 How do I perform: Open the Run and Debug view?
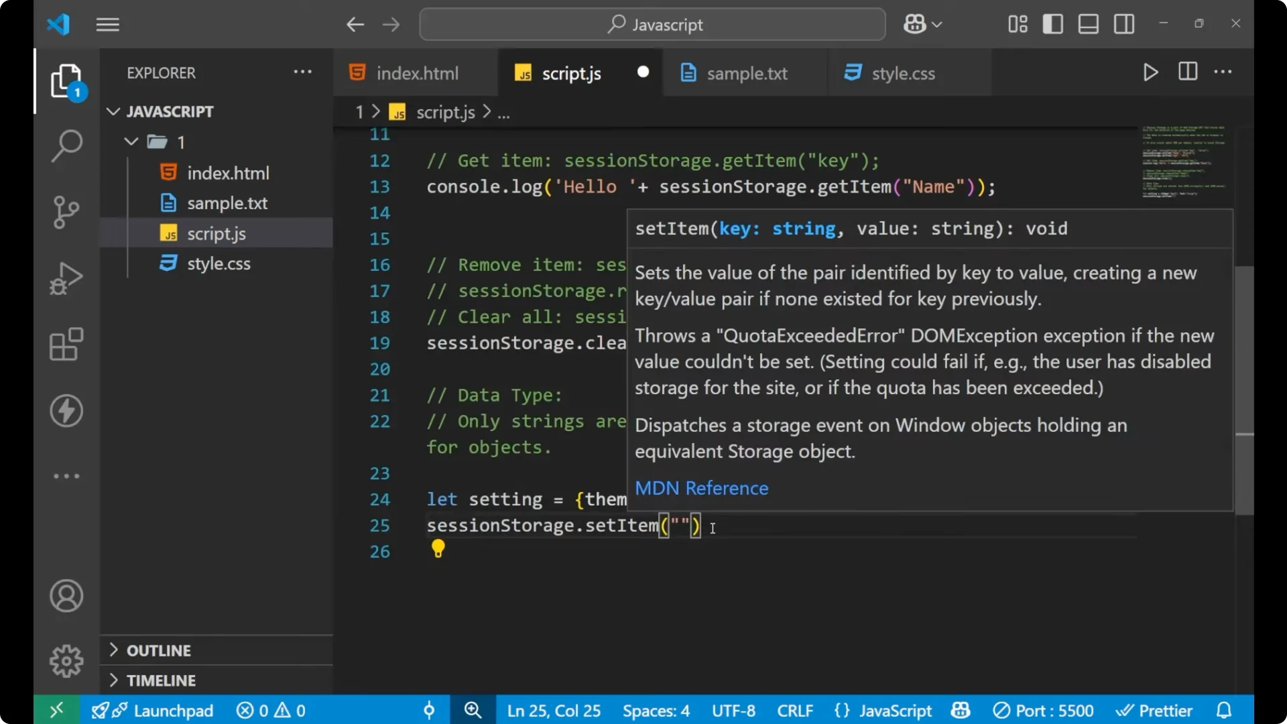click(x=66, y=278)
